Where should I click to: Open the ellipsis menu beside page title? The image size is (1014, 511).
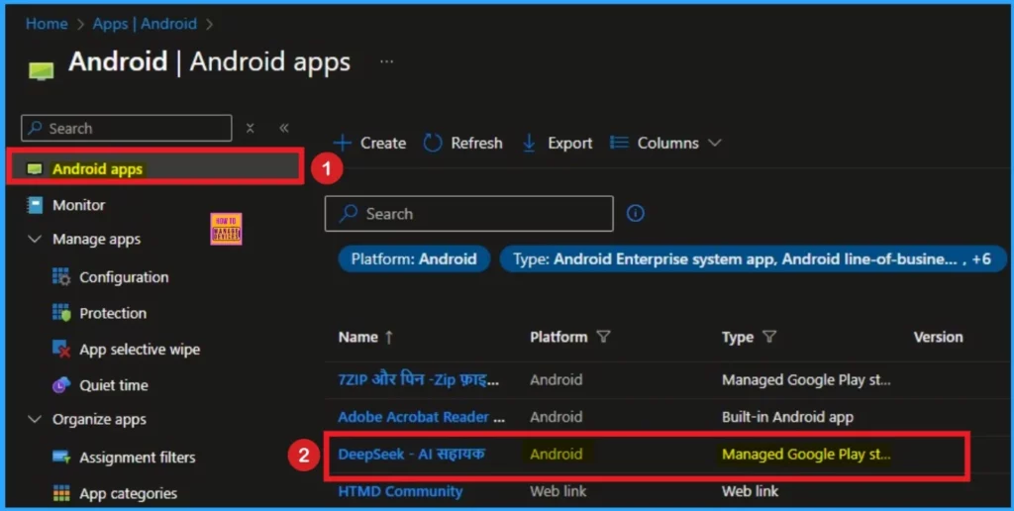(x=387, y=61)
